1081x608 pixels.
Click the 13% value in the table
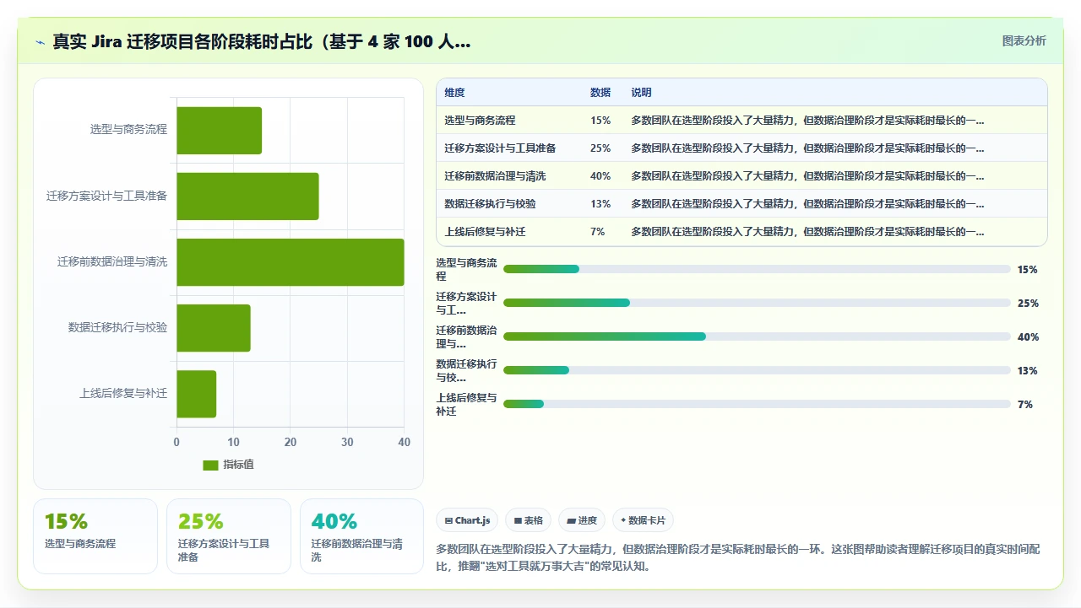click(600, 204)
